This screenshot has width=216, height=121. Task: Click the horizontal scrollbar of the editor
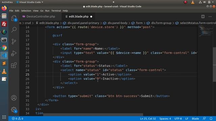click(x=93, y=115)
